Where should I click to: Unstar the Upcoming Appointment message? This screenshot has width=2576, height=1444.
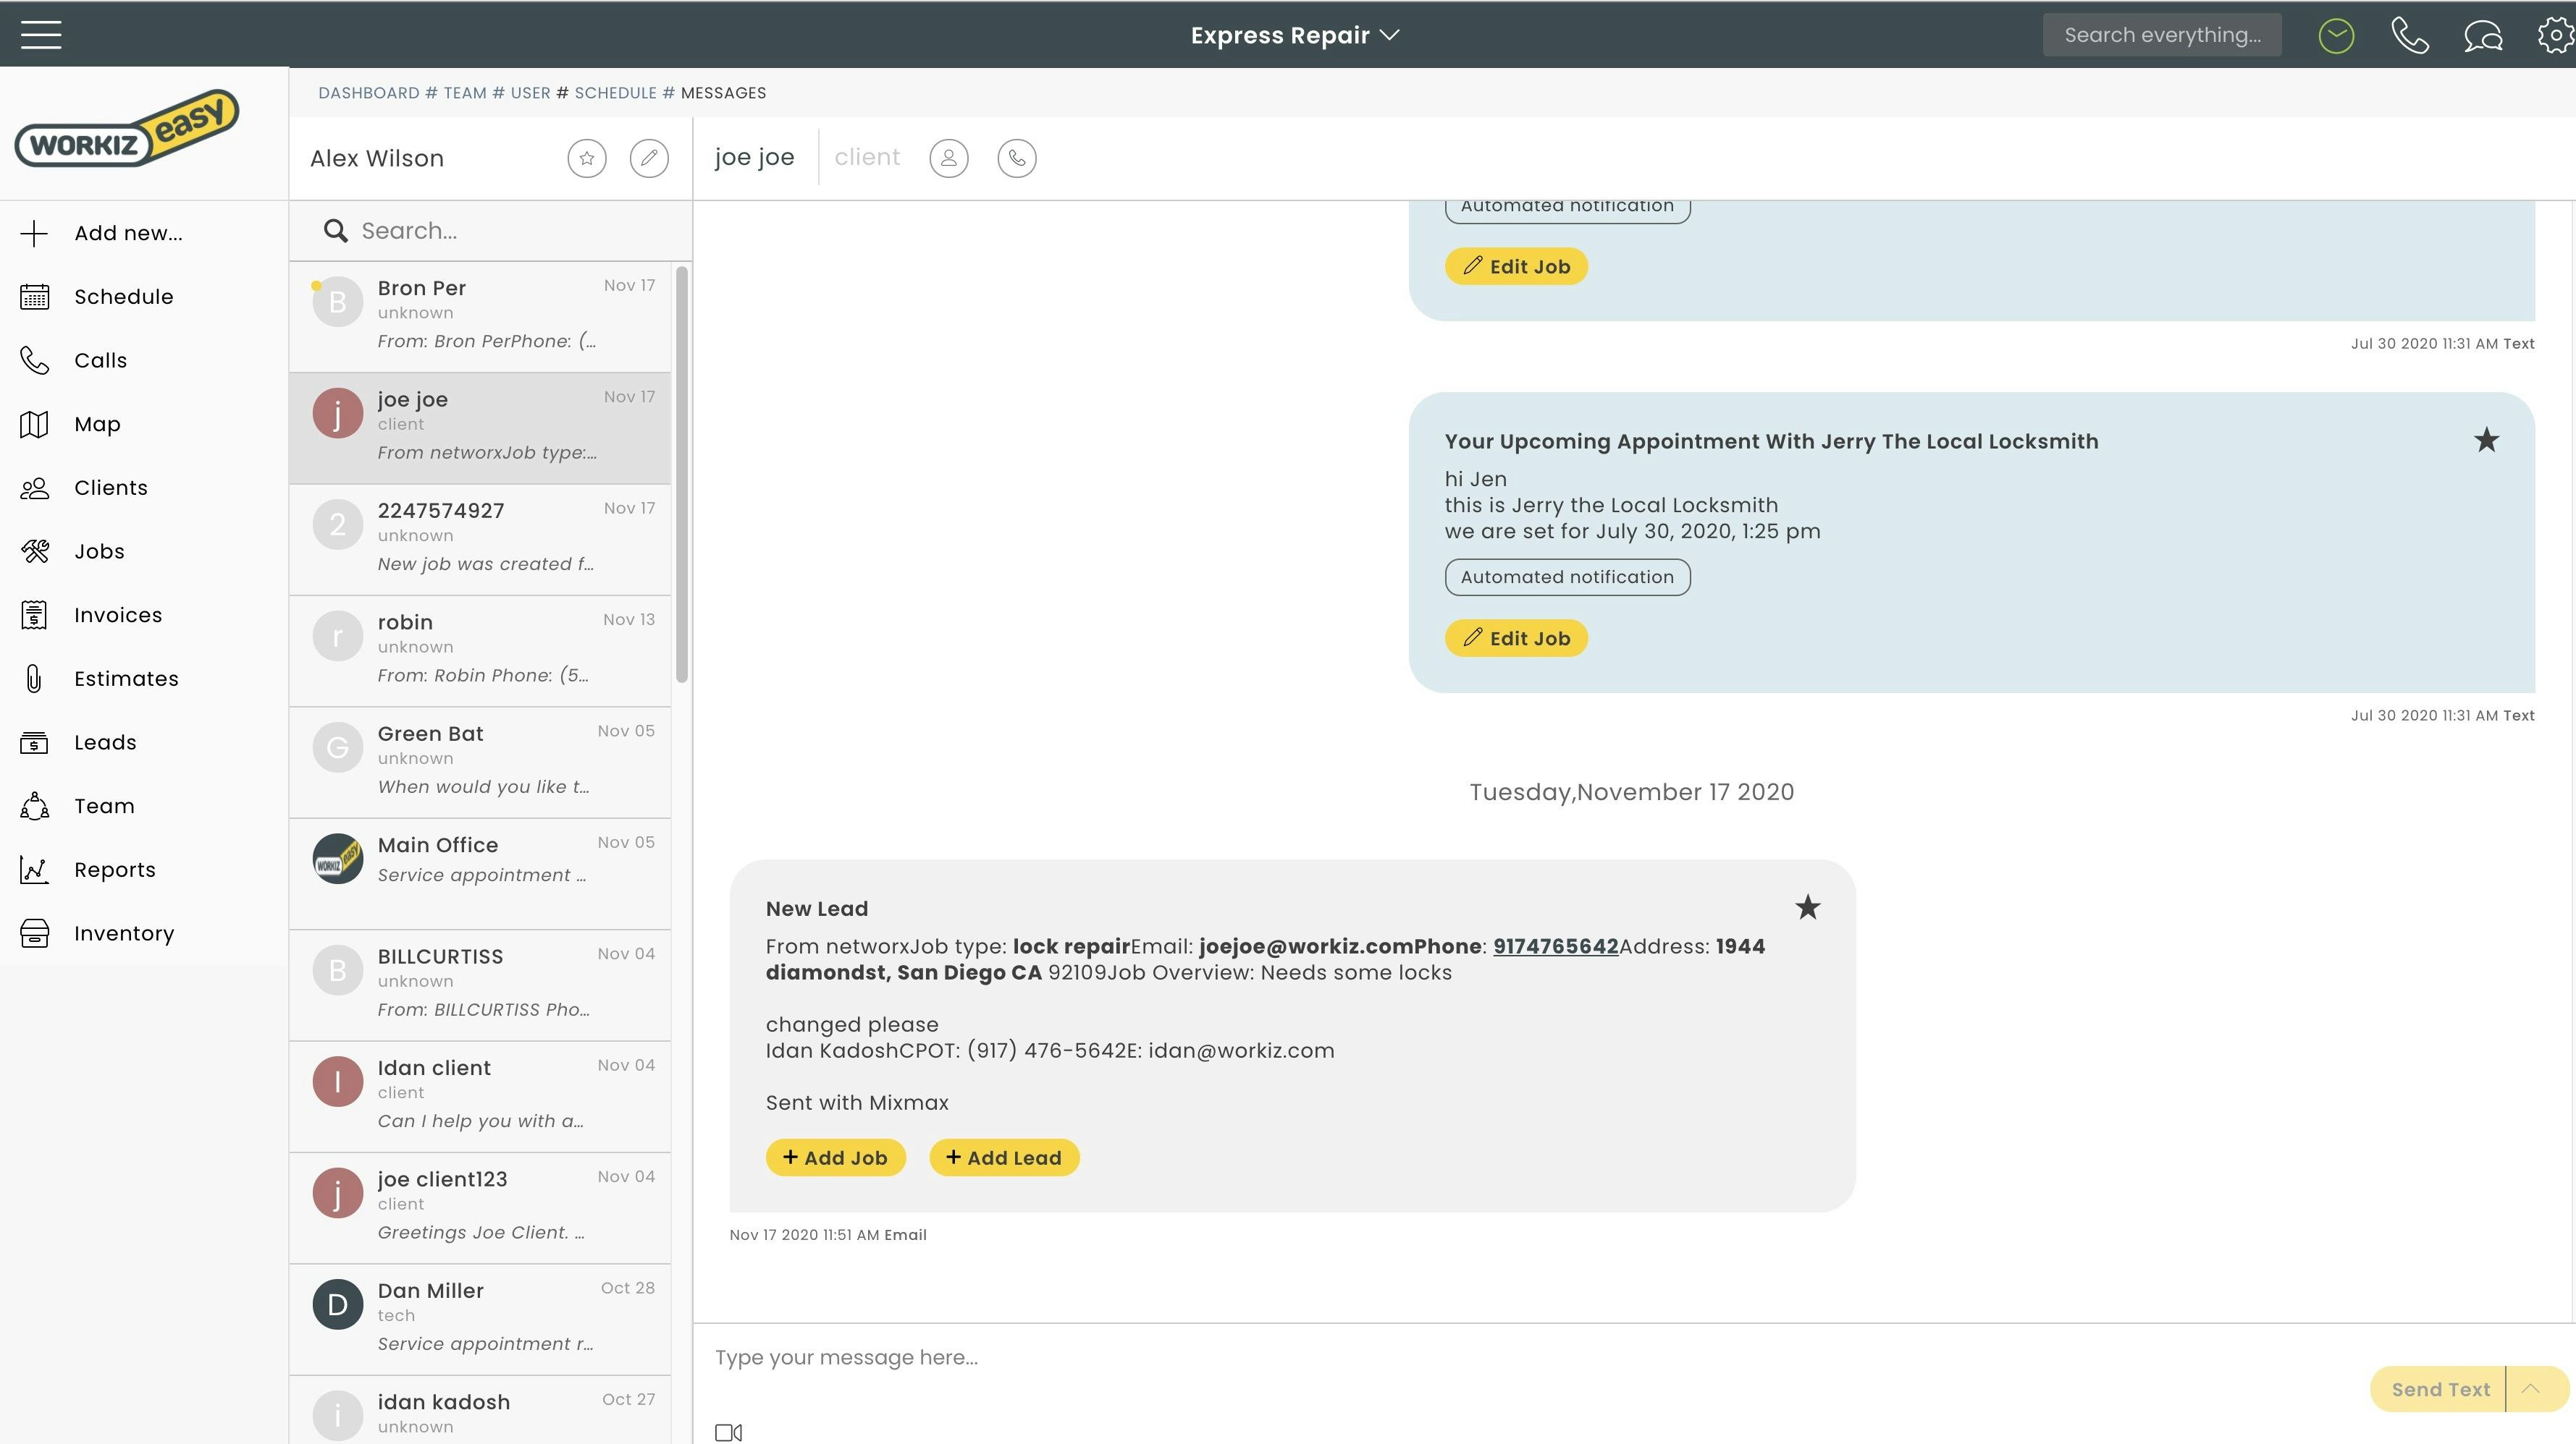coord(2486,441)
